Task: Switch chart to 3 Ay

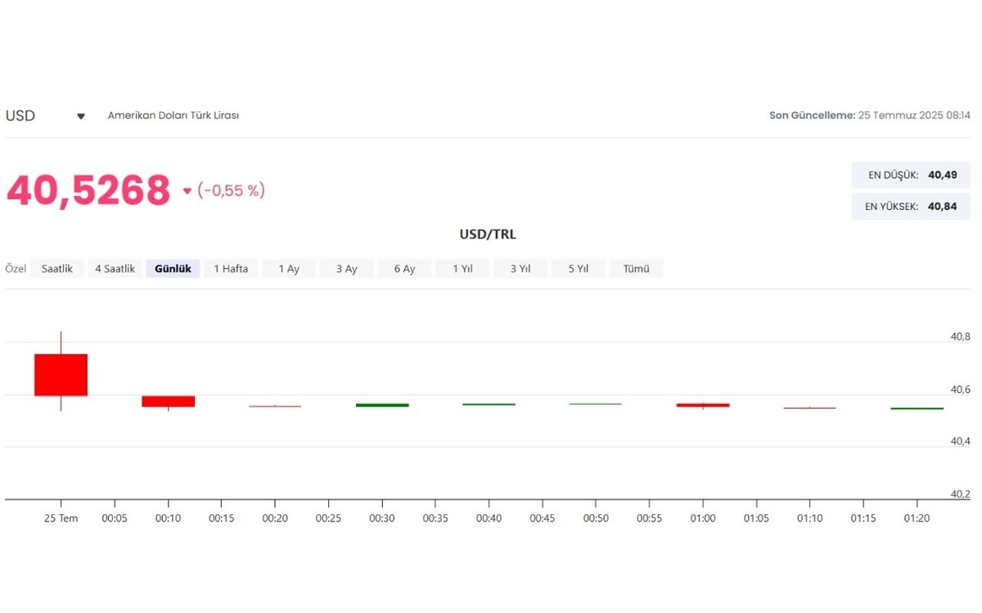Action: click(x=347, y=269)
